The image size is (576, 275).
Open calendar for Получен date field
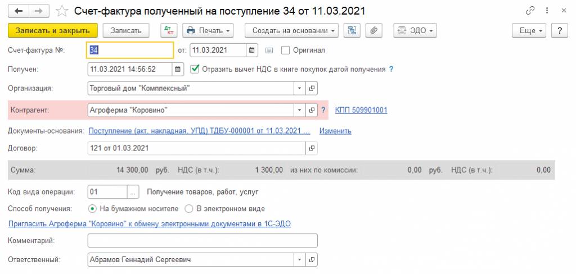pyautogui.click(x=178, y=69)
